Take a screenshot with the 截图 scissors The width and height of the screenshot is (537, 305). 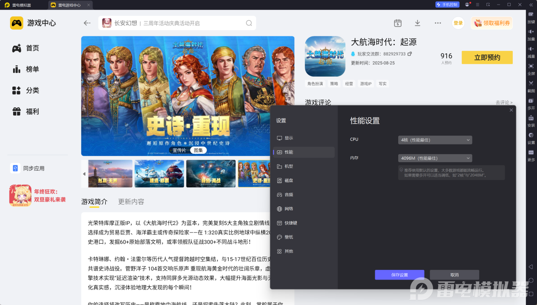tap(531, 86)
